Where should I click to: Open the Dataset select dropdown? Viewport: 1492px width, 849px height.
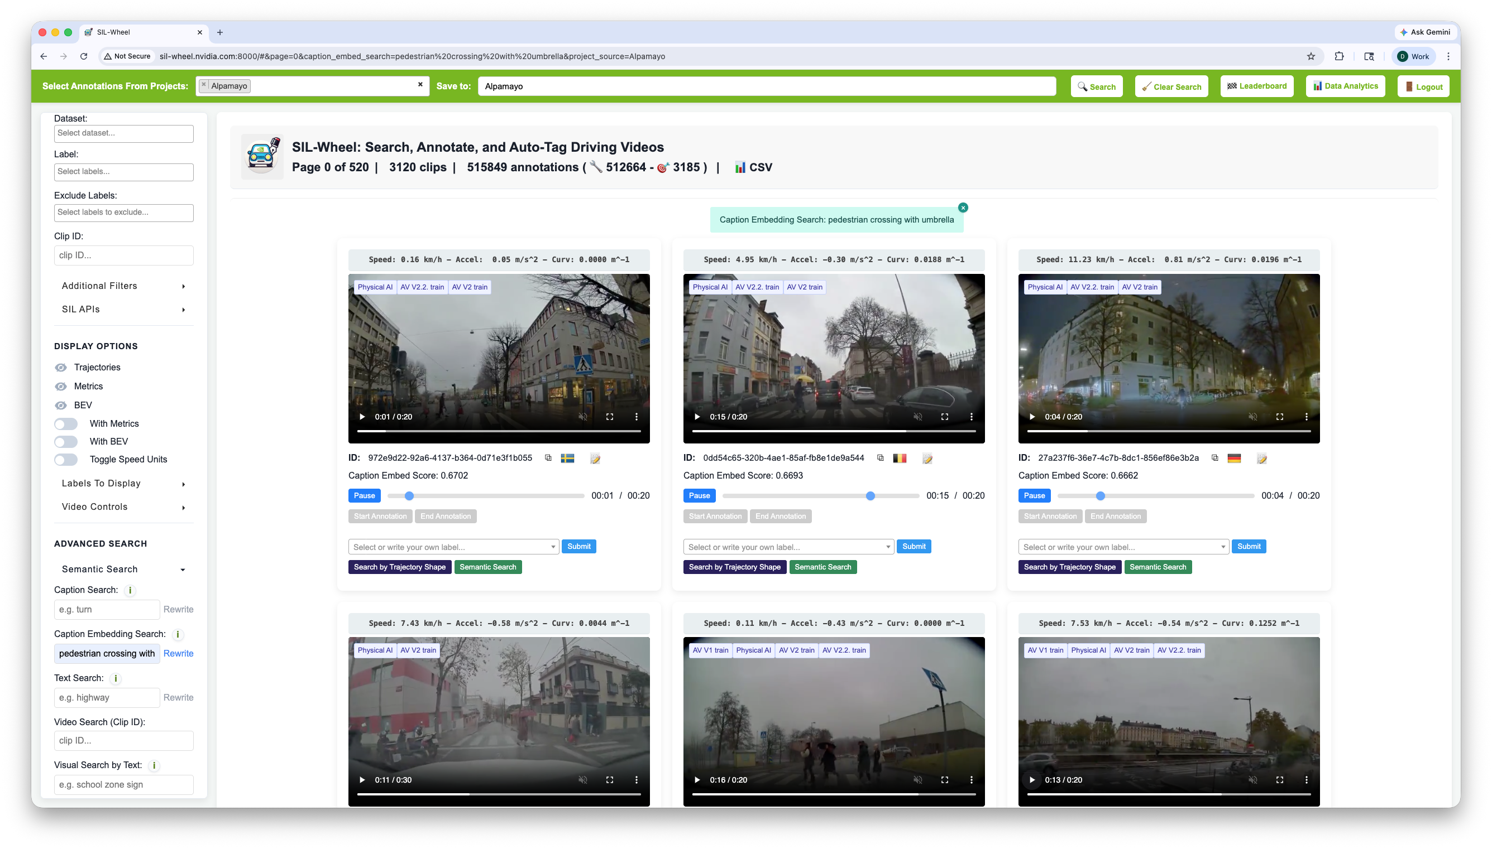click(124, 133)
